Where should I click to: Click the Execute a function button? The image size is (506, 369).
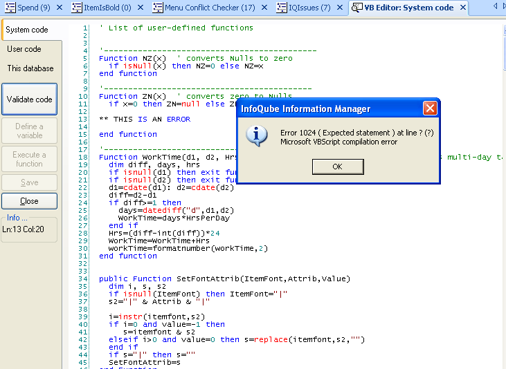(x=29, y=159)
